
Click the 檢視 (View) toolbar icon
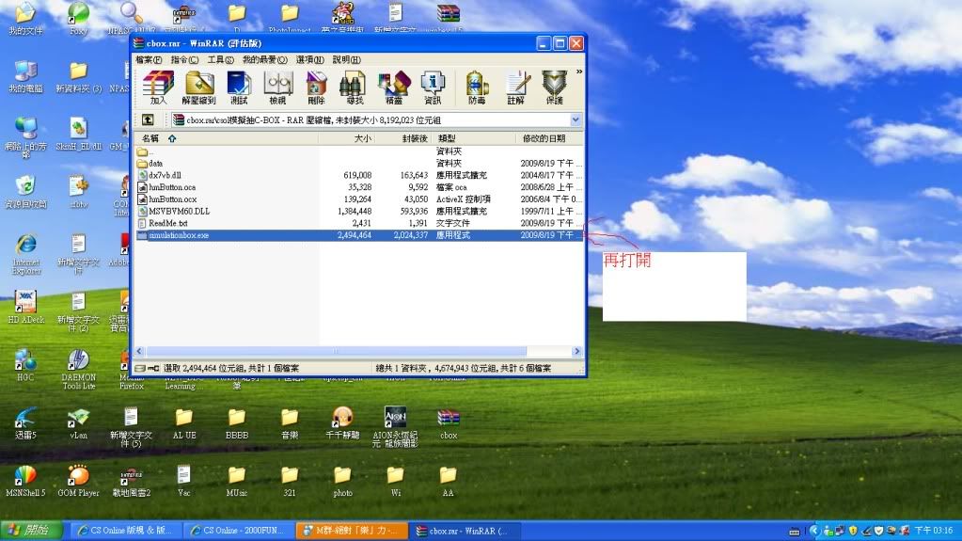(x=277, y=87)
